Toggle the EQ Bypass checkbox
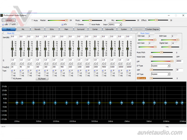The height and width of the screenshot is (140, 187). click(12, 79)
